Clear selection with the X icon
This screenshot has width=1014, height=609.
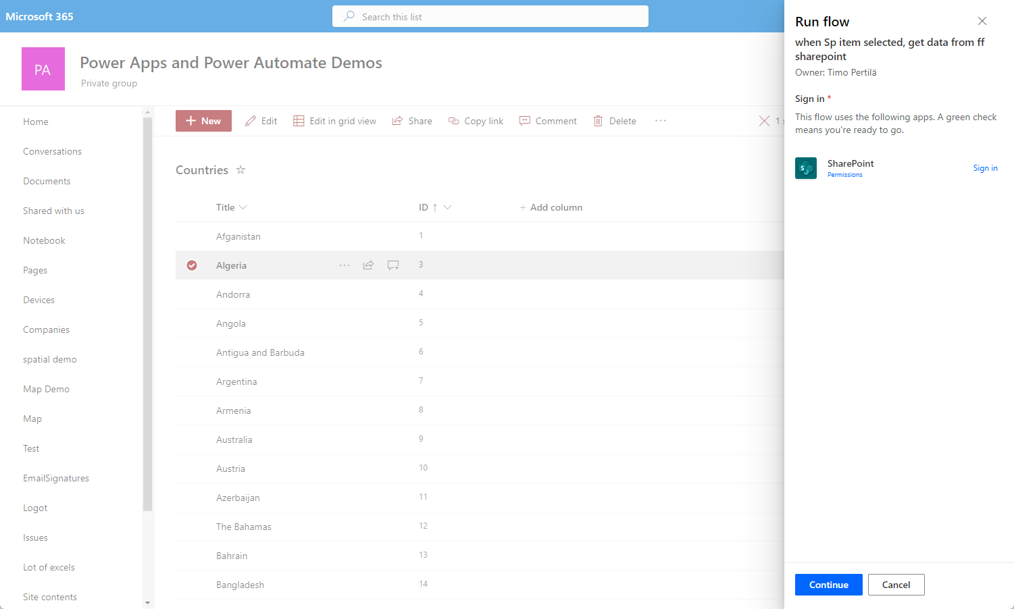pyautogui.click(x=764, y=121)
